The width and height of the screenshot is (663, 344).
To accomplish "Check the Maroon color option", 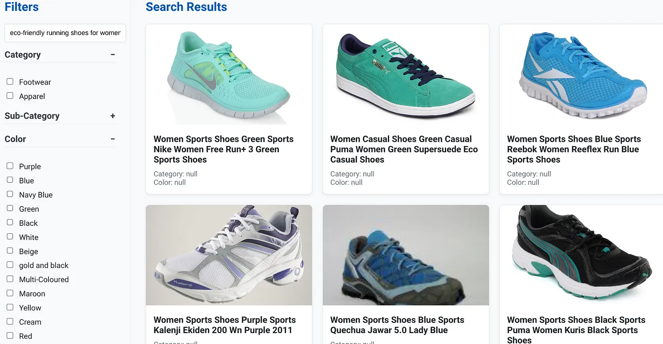I will click(x=10, y=293).
